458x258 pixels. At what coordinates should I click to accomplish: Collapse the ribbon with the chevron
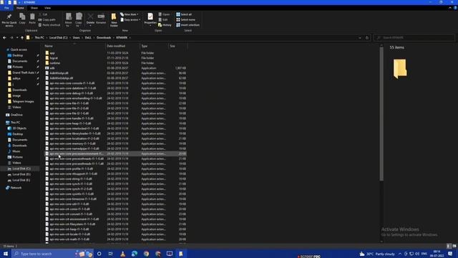(450, 8)
